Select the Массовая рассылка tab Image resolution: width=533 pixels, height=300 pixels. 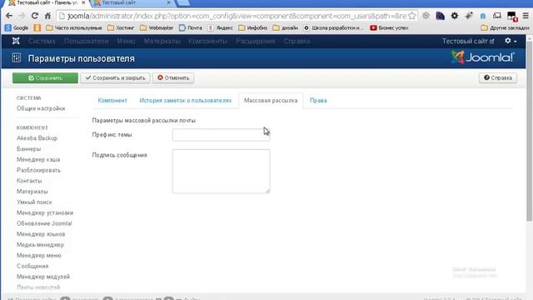point(271,101)
